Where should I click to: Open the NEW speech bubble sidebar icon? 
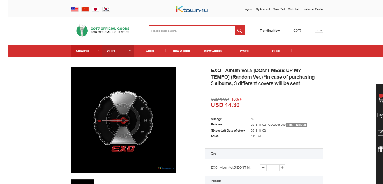[x=380, y=115]
